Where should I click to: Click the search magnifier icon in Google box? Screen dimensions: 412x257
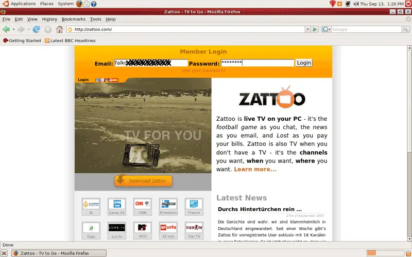(x=406, y=29)
